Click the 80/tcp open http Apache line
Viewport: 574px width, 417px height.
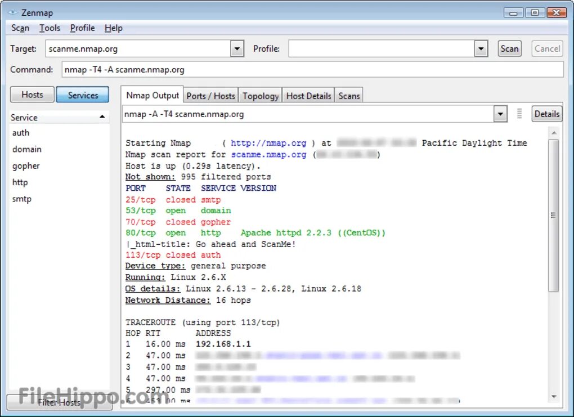[255, 233]
